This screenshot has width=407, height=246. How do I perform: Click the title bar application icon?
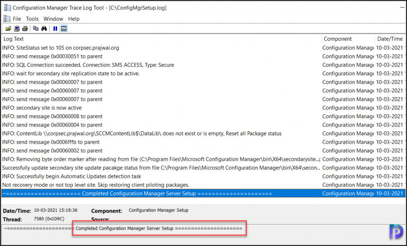[7, 8]
